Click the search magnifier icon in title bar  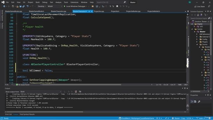point(124,2)
